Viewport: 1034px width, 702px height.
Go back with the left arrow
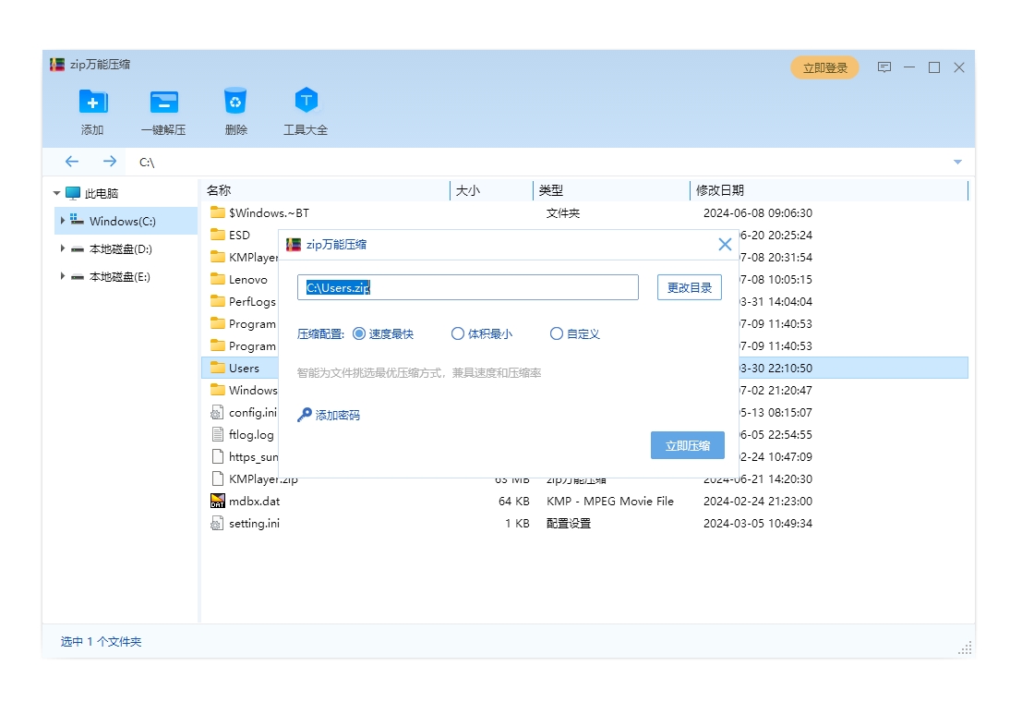pyautogui.click(x=72, y=162)
